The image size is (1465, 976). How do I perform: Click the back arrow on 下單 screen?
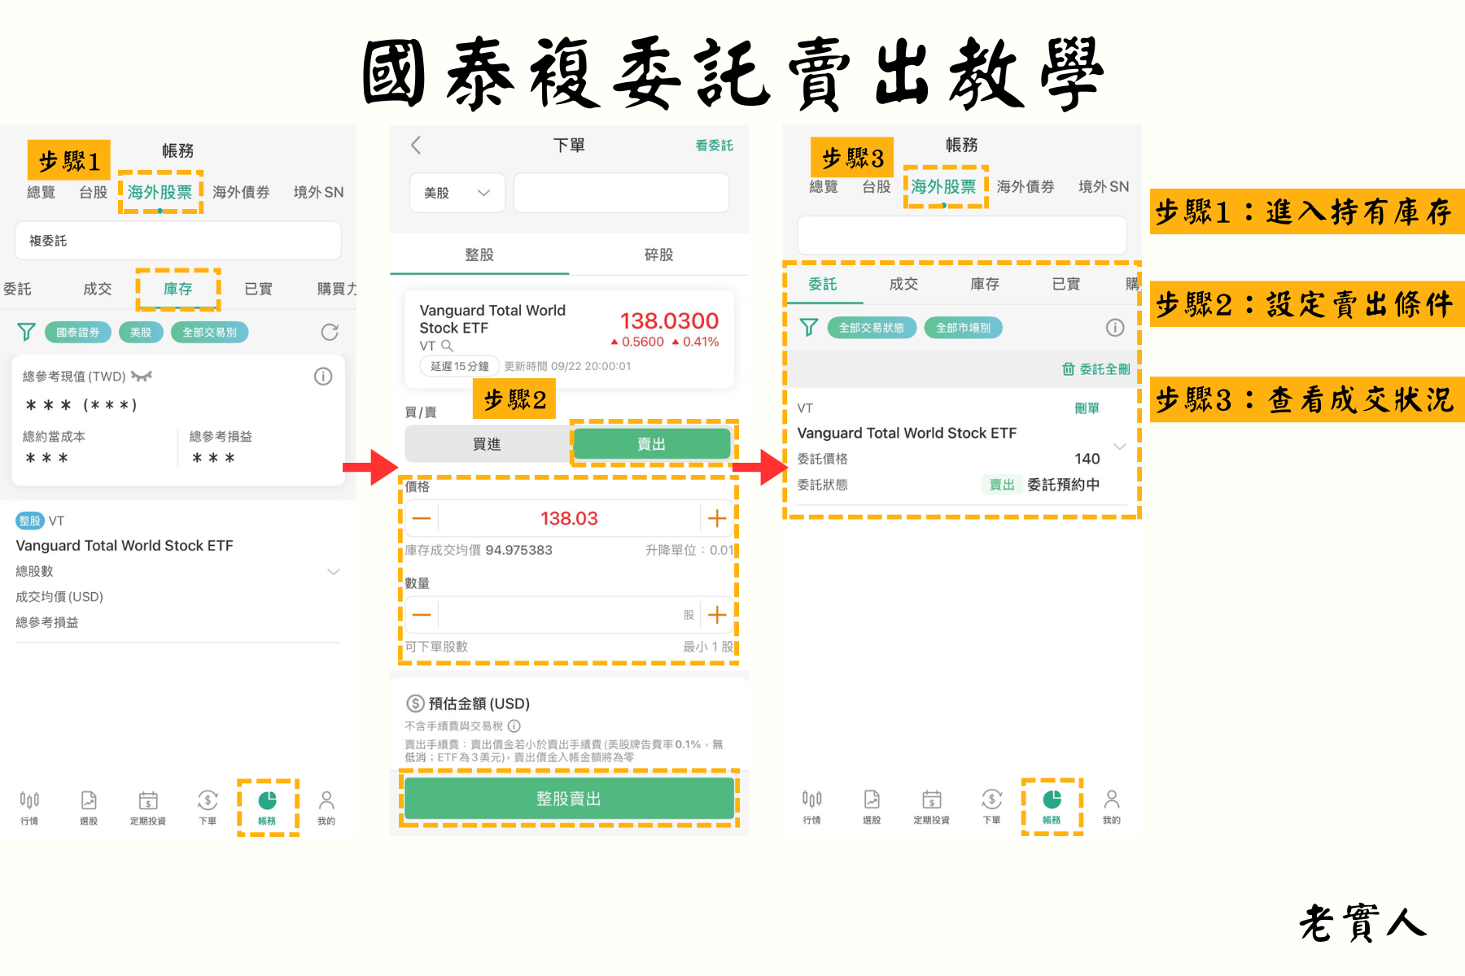click(416, 146)
